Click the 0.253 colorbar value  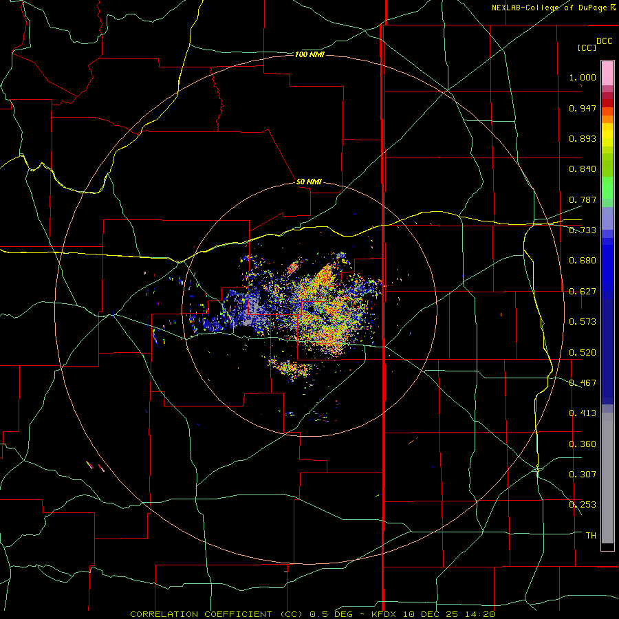(583, 505)
